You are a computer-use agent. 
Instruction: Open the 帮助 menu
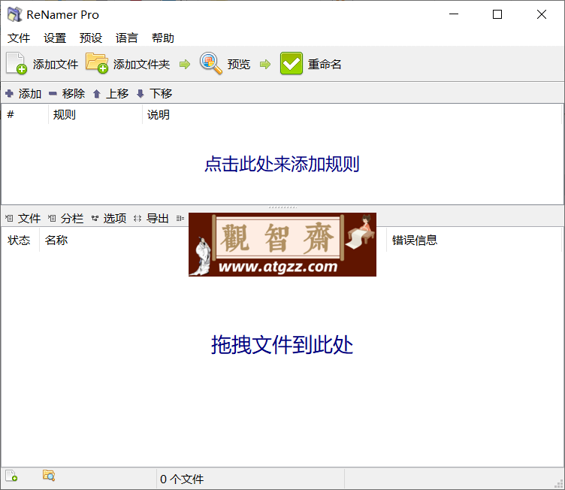click(162, 38)
